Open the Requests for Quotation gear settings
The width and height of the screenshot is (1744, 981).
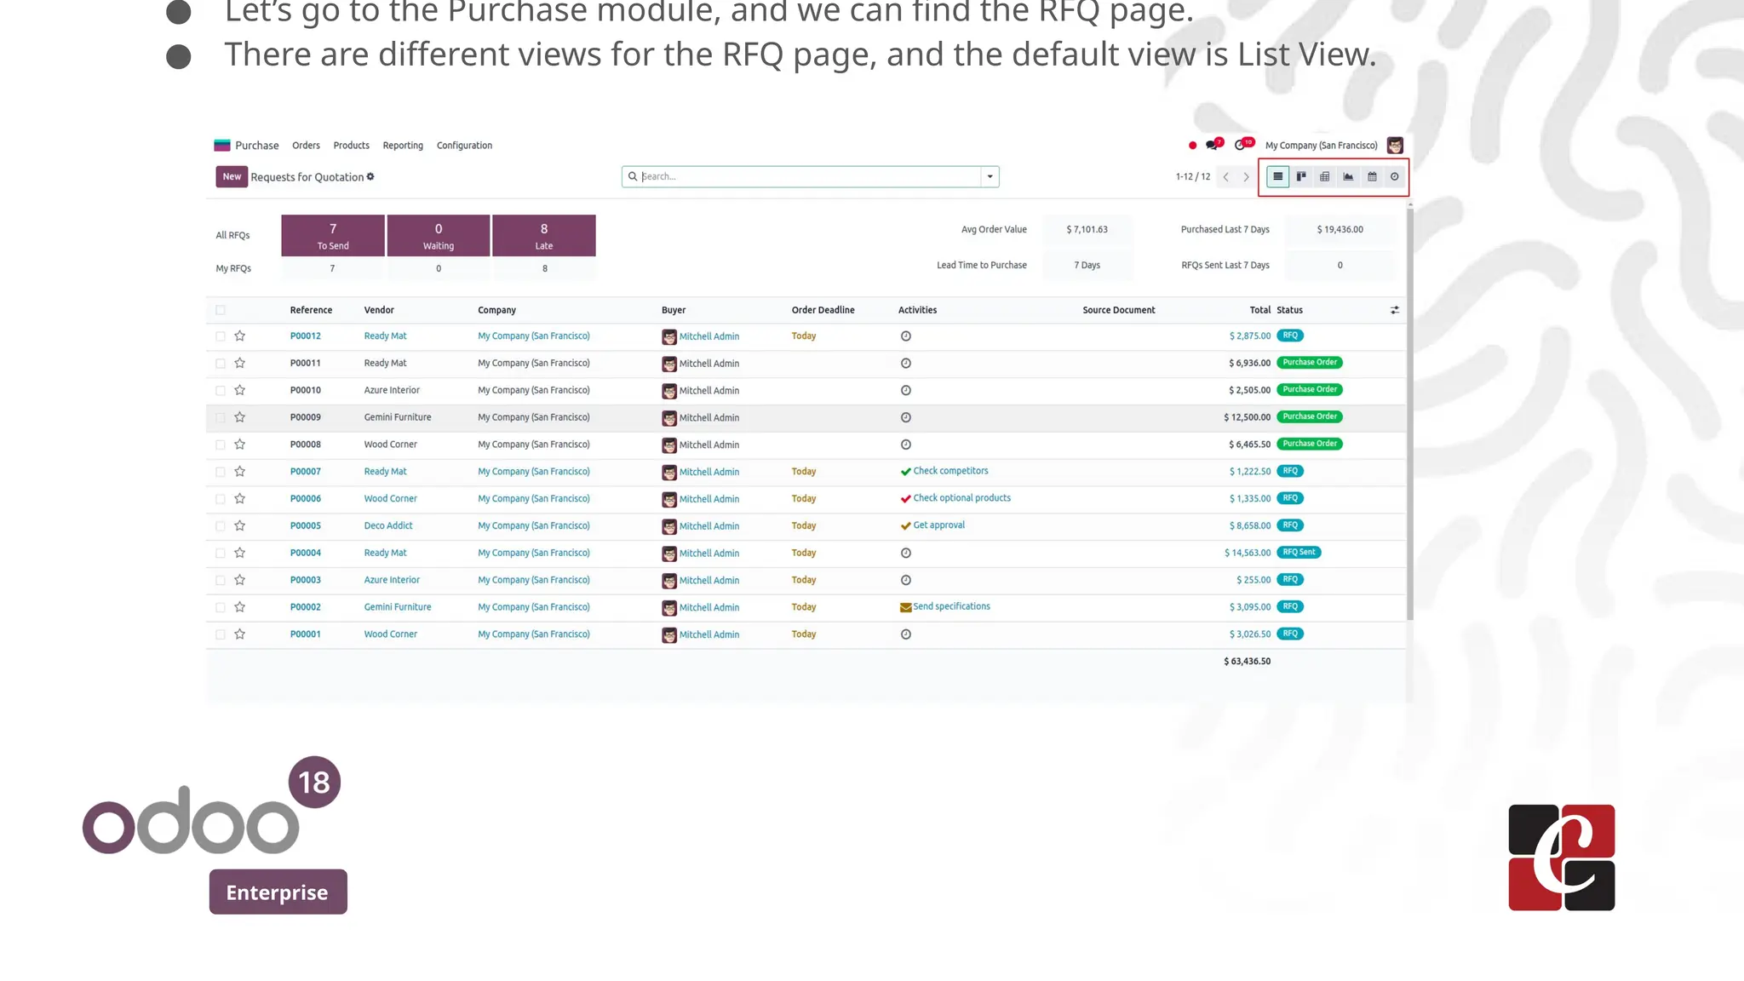tap(370, 176)
